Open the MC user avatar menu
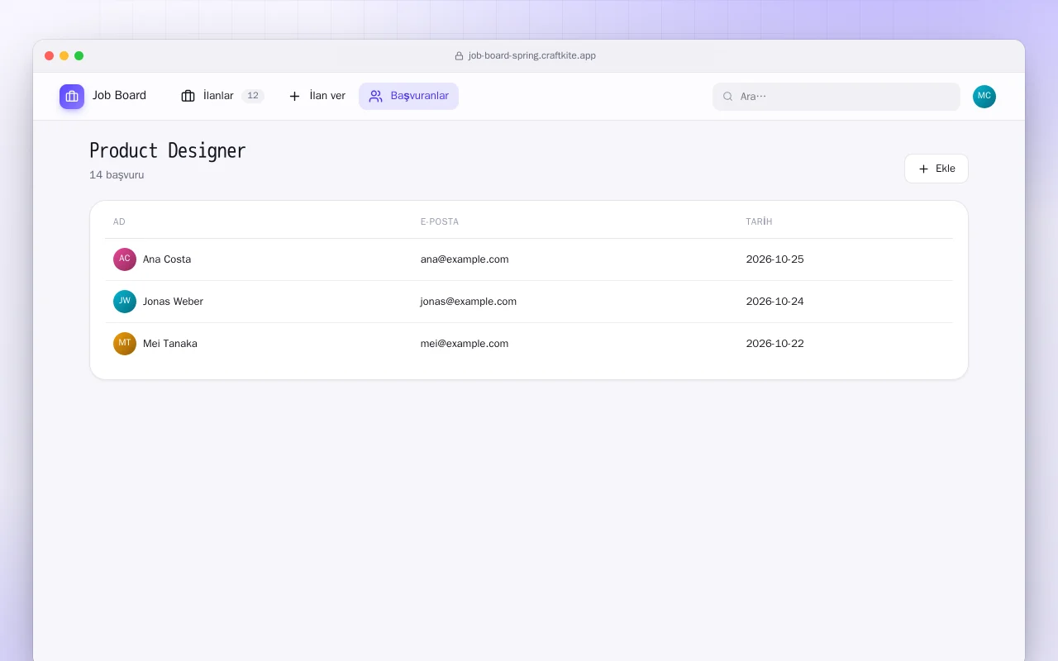The height and width of the screenshot is (661, 1058). tap(984, 96)
